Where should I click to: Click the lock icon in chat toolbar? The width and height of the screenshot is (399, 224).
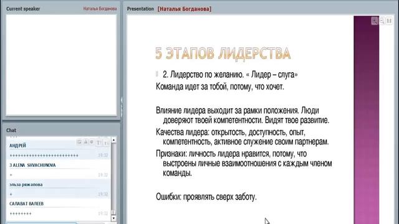point(85,142)
